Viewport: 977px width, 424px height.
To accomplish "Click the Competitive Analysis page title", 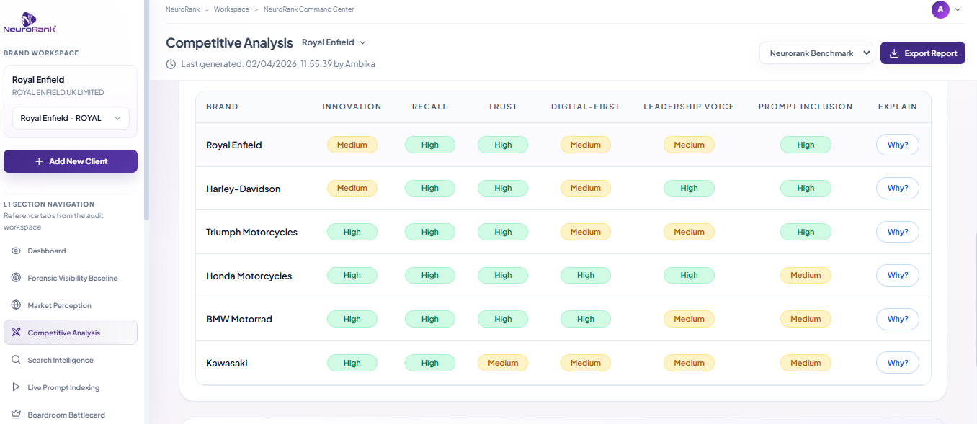I will pyautogui.click(x=229, y=42).
